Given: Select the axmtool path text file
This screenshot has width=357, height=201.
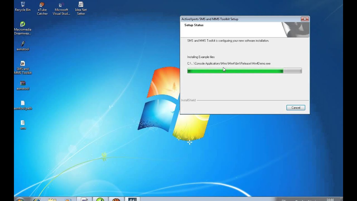Looking at the screenshot, I should coord(23,105).
